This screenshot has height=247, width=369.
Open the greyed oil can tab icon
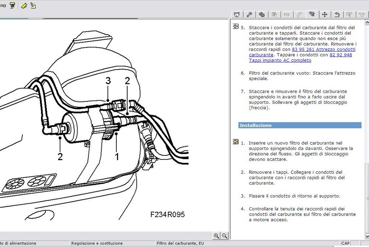[x=362, y=14]
